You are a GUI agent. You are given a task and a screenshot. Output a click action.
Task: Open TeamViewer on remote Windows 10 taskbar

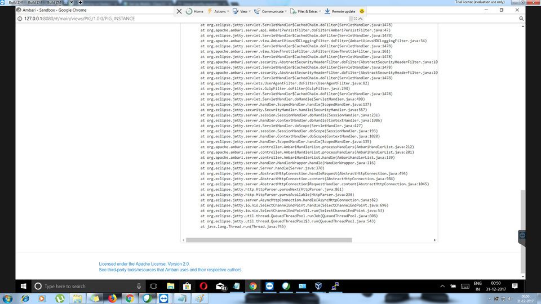click(269, 286)
